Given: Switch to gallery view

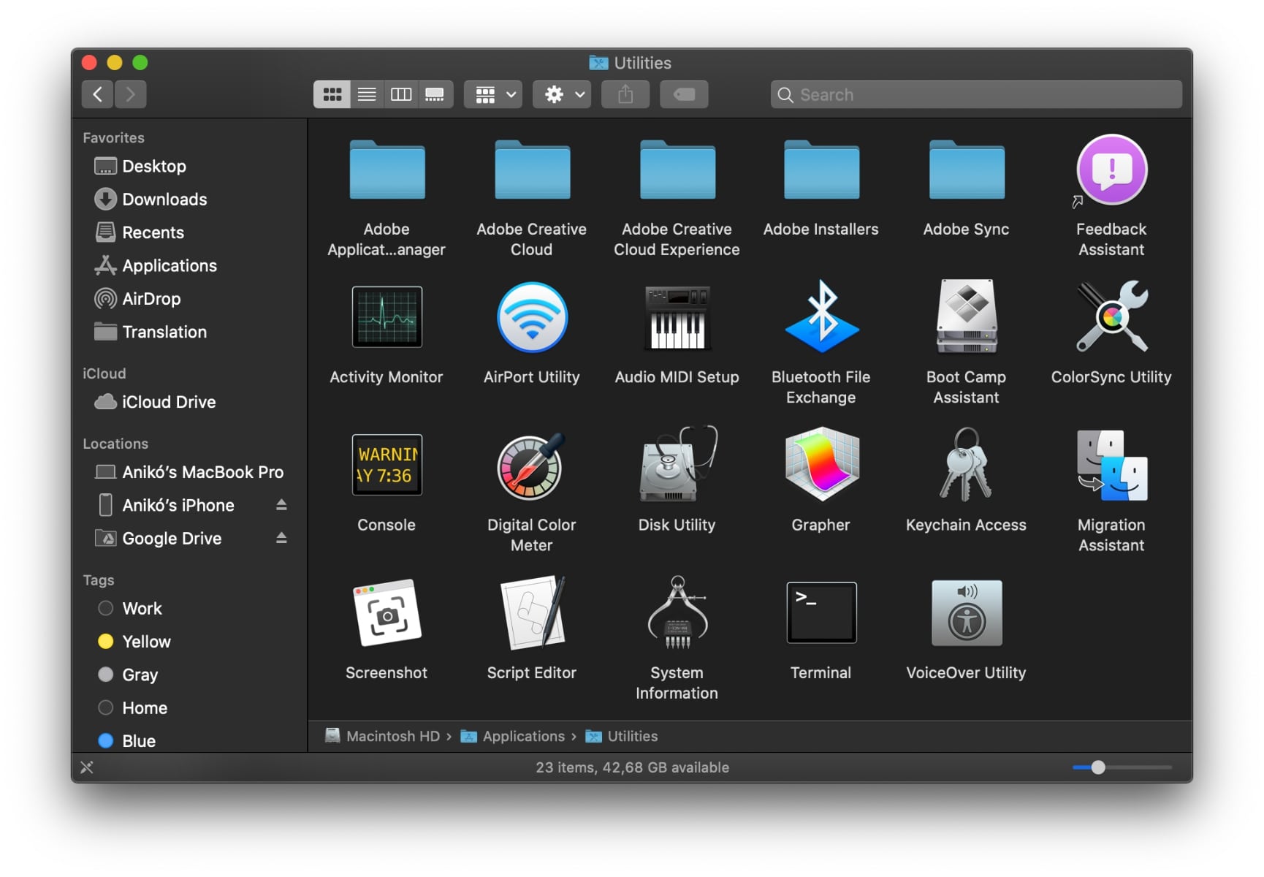Looking at the screenshot, I should pyautogui.click(x=435, y=94).
